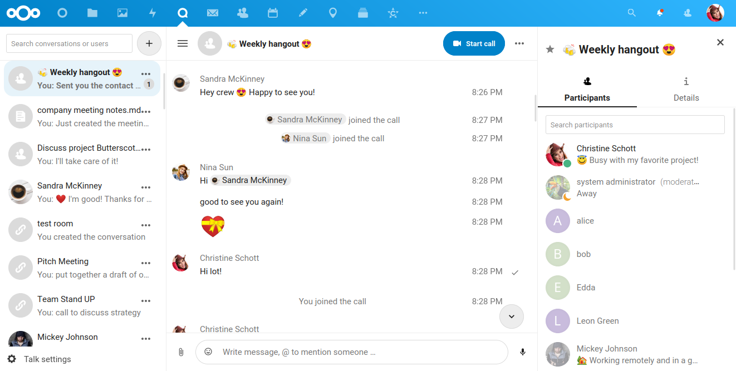This screenshot has height=371, width=736.
Task: Open the emoji picker smiley icon
Action: pyautogui.click(x=208, y=352)
